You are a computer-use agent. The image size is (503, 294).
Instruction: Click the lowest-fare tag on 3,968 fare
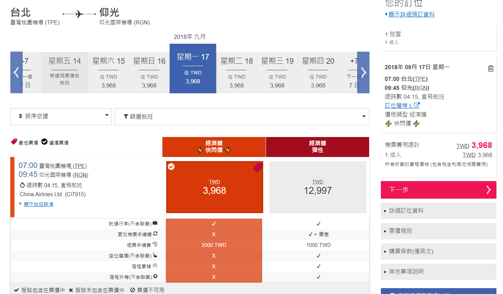(x=258, y=167)
